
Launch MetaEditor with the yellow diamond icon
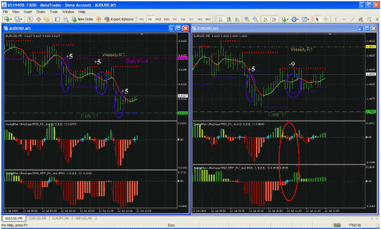(x=99, y=19)
